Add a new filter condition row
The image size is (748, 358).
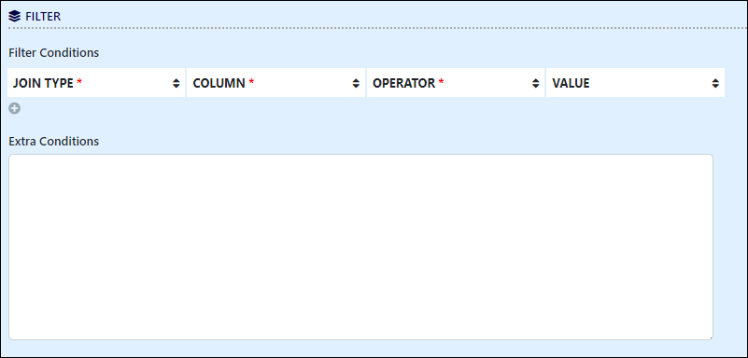coord(15,108)
